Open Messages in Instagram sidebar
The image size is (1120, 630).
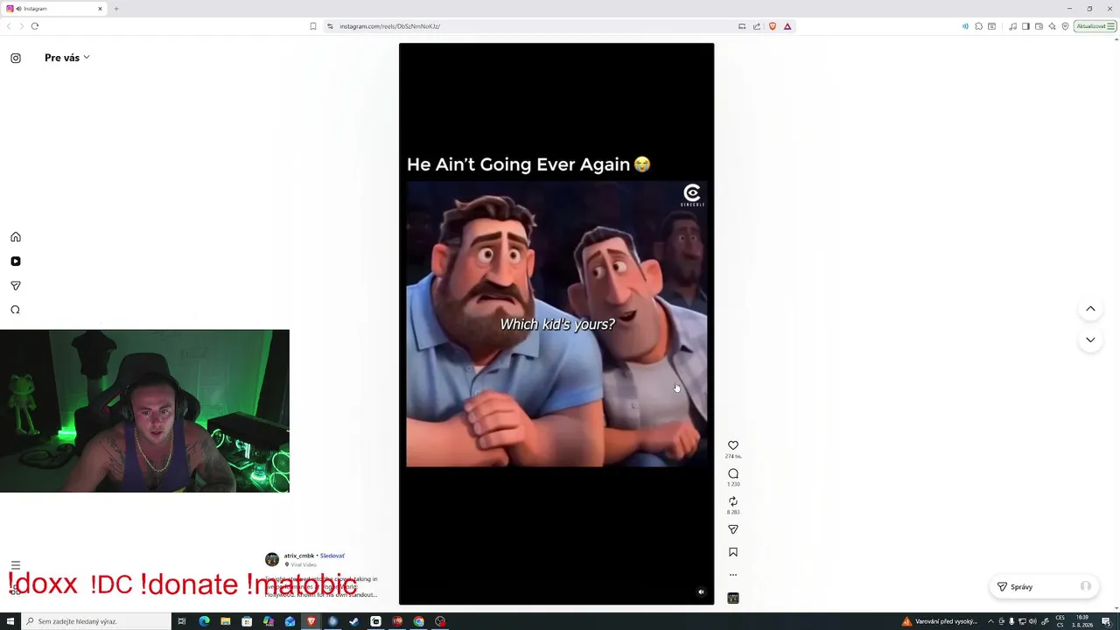[x=16, y=286]
